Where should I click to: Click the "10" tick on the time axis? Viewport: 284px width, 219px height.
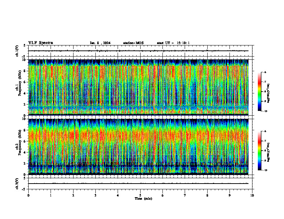[x=252, y=195]
